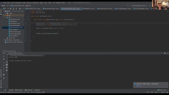This screenshot has height=95, width=169.
Task: Switch to Class2Example.java editor tab
Action: pos(142,9)
